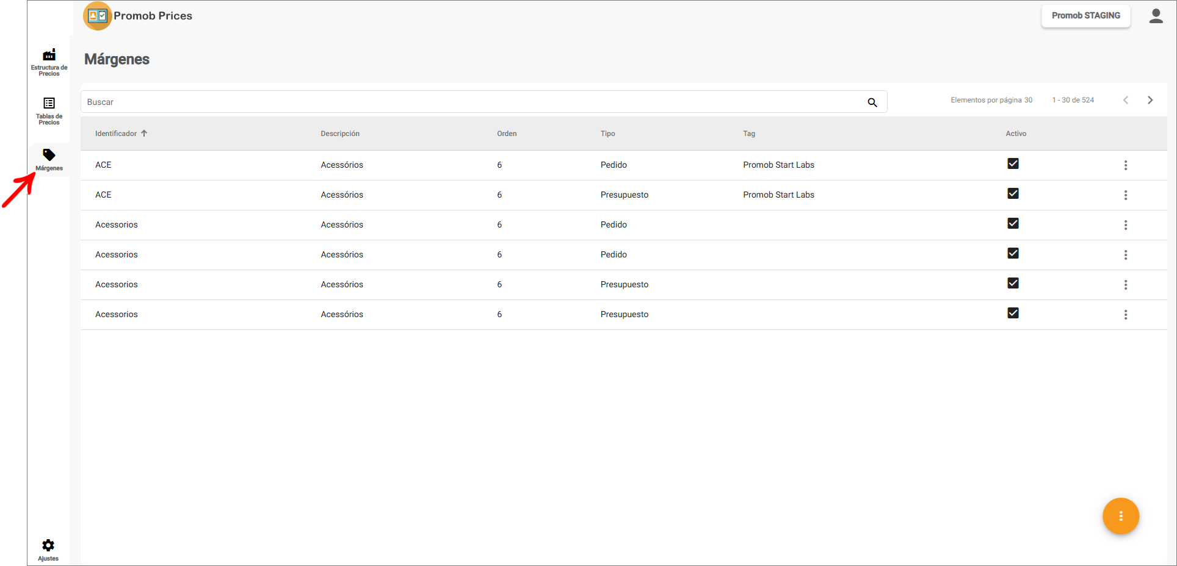
Task: Expand Elementos por página selector
Action: tap(991, 100)
